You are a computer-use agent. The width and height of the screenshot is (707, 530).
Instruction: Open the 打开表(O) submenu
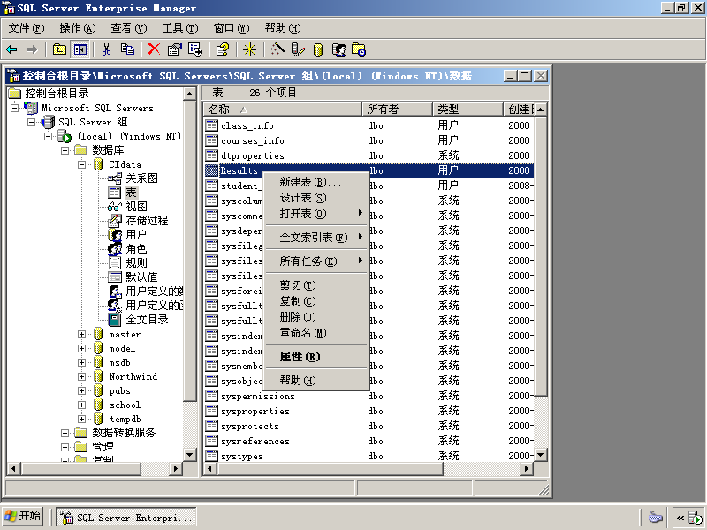[316, 214]
